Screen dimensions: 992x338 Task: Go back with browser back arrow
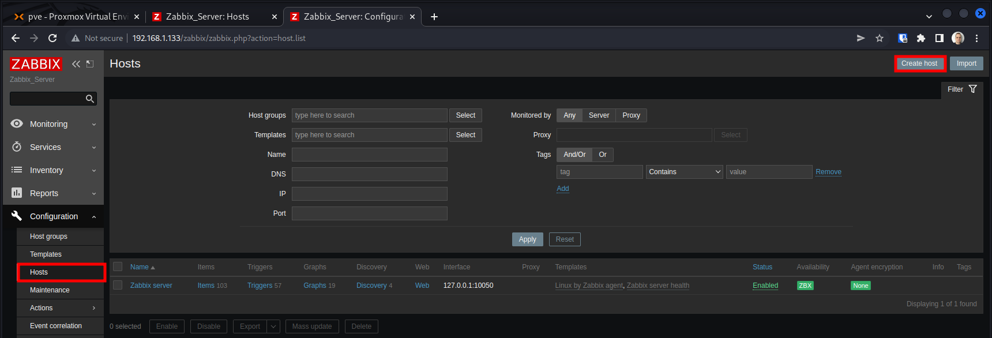point(16,38)
